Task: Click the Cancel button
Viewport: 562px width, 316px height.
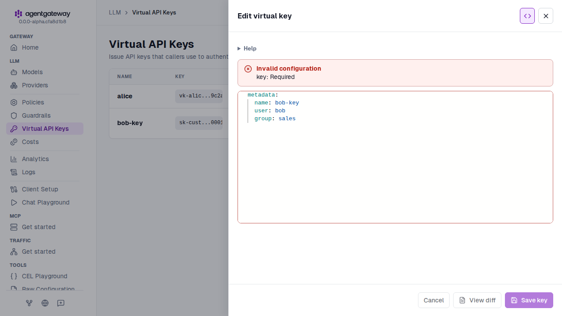Action: (x=434, y=300)
